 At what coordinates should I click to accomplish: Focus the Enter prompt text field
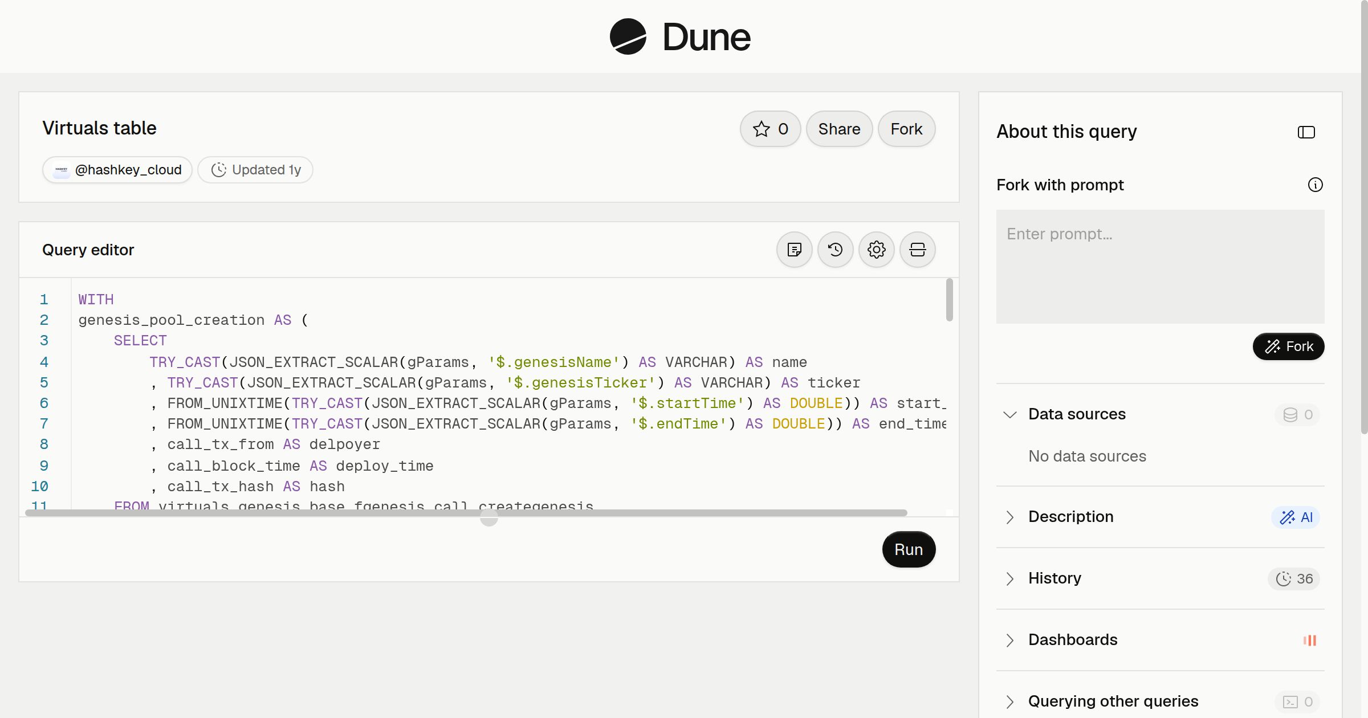(1160, 267)
